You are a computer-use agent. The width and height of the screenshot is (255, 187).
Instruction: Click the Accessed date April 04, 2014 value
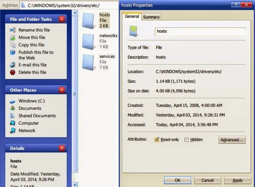[187, 125]
